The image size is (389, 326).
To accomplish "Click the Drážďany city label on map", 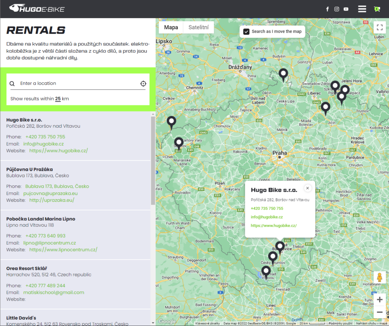I will [240, 67].
